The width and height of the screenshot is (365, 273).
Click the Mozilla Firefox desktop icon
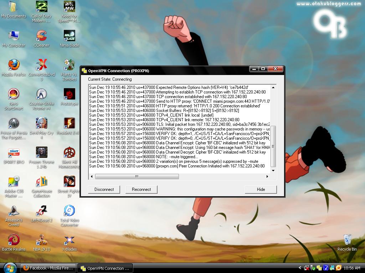14,68
